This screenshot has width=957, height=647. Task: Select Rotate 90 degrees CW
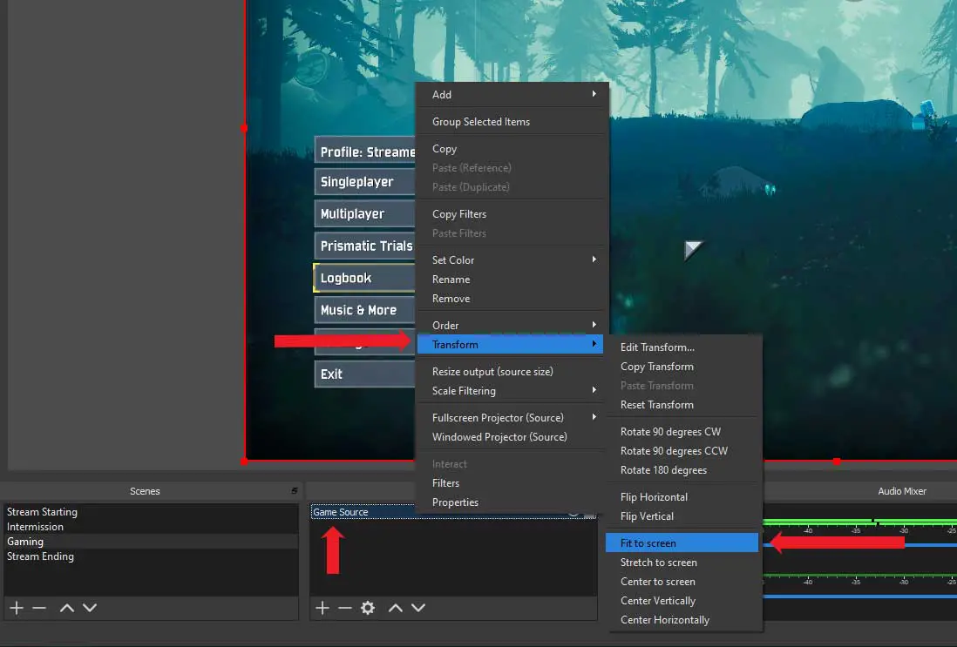683,432
